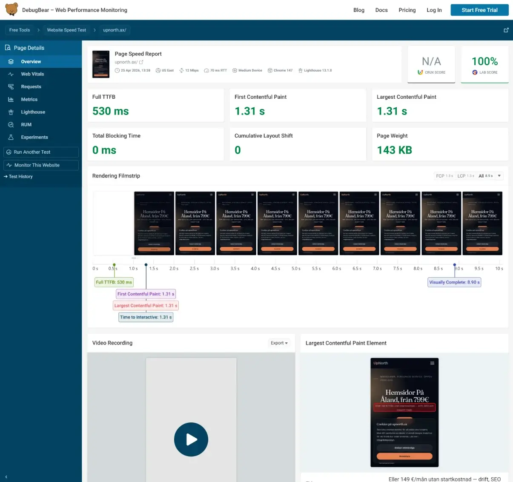513x482 pixels.
Task: Select the 100% Lab Score card
Action: [484, 64]
